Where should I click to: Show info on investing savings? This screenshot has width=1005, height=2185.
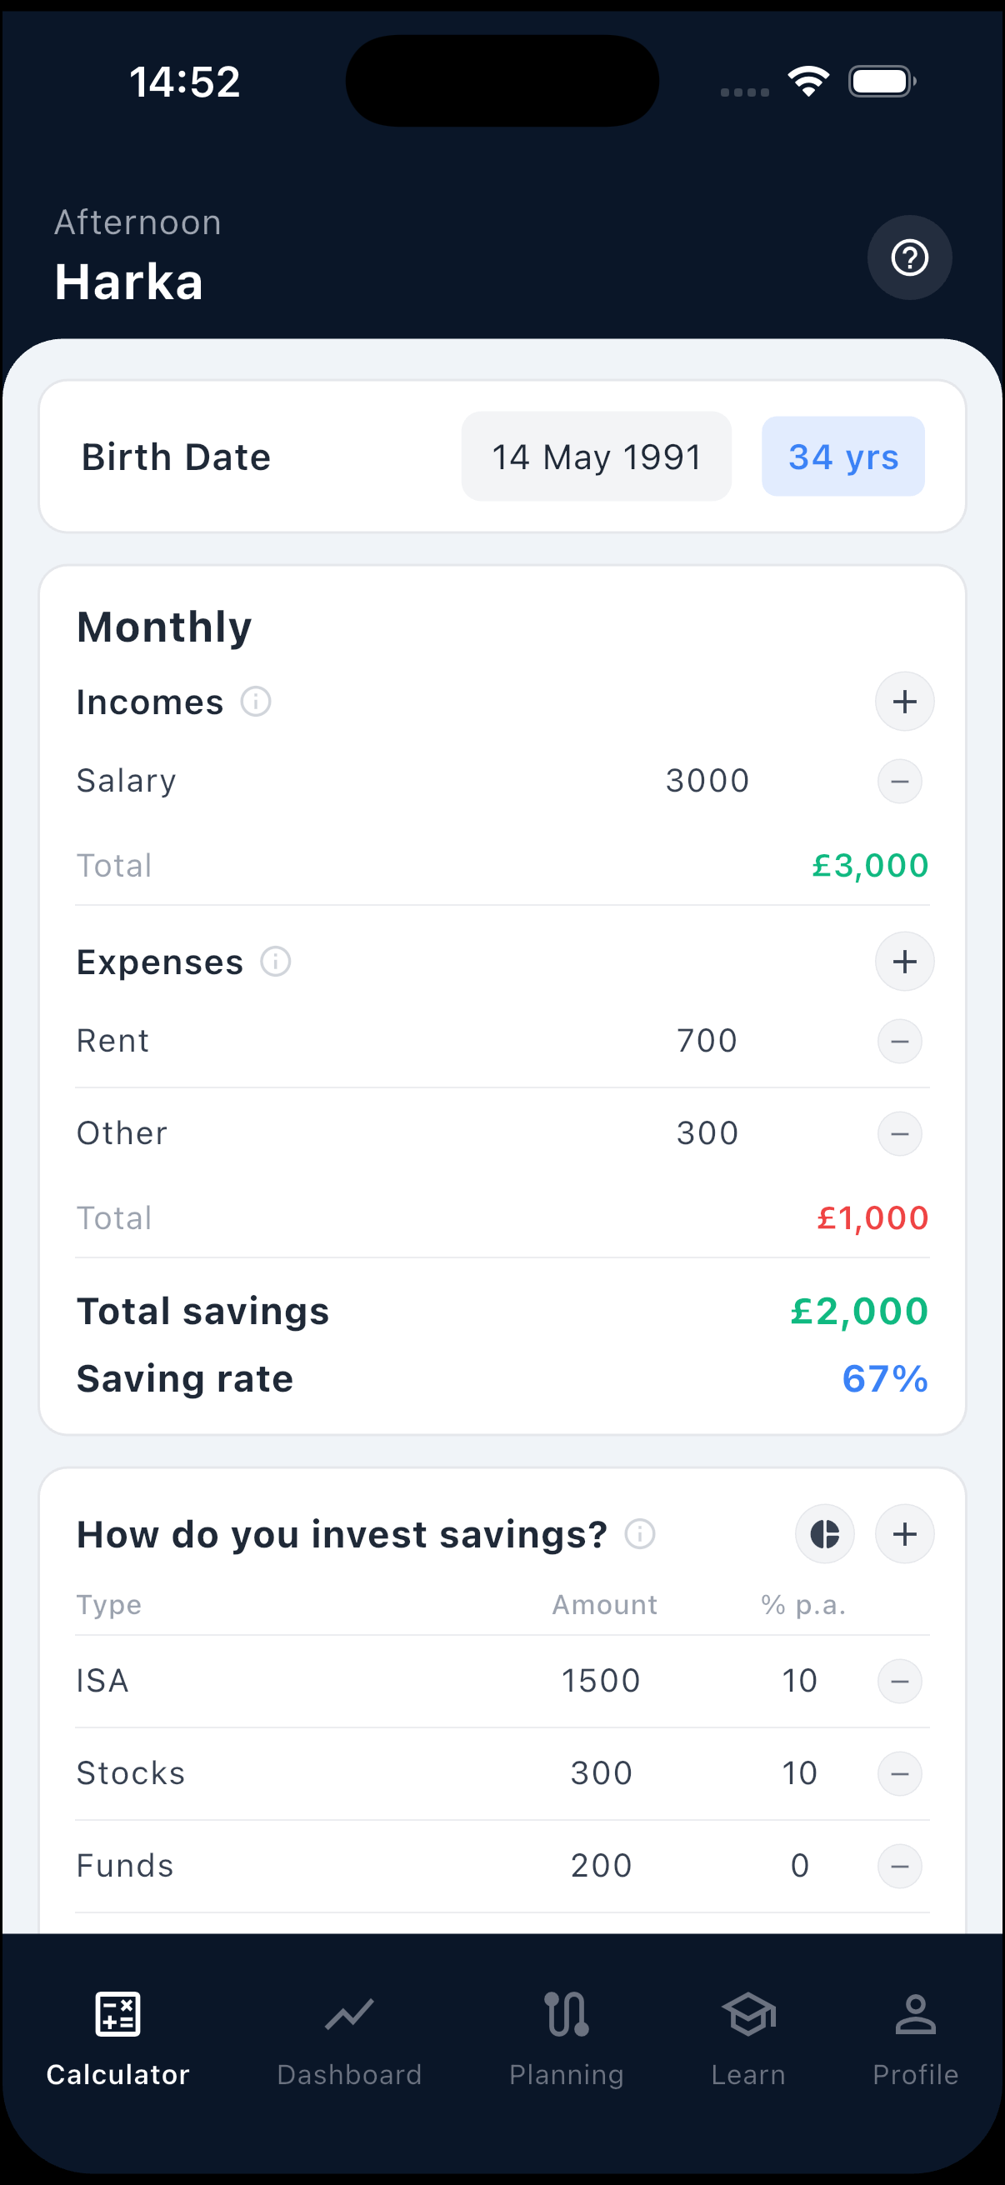pos(640,1534)
